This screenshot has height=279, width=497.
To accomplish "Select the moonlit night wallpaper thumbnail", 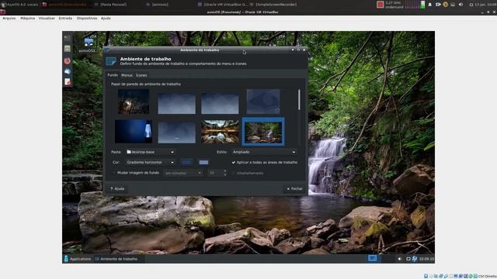I will click(x=134, y=102).
